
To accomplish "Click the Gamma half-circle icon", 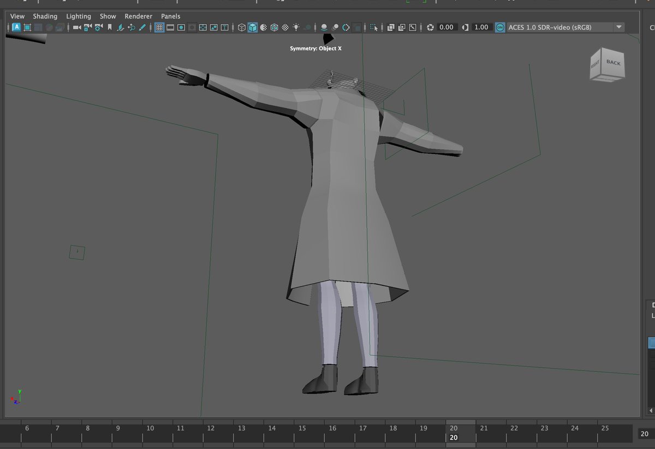I will click(466, 27).
